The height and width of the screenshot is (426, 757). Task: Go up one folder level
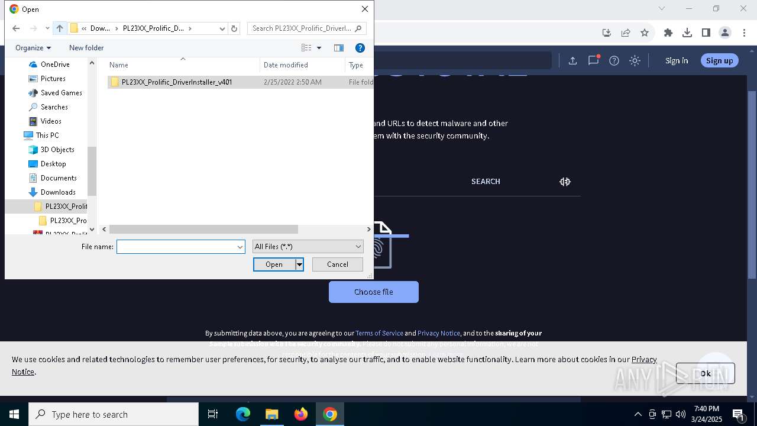click(x=60, y=28)
